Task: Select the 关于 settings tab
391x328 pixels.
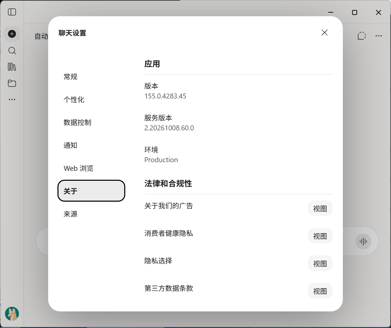Action: point(91,191)
